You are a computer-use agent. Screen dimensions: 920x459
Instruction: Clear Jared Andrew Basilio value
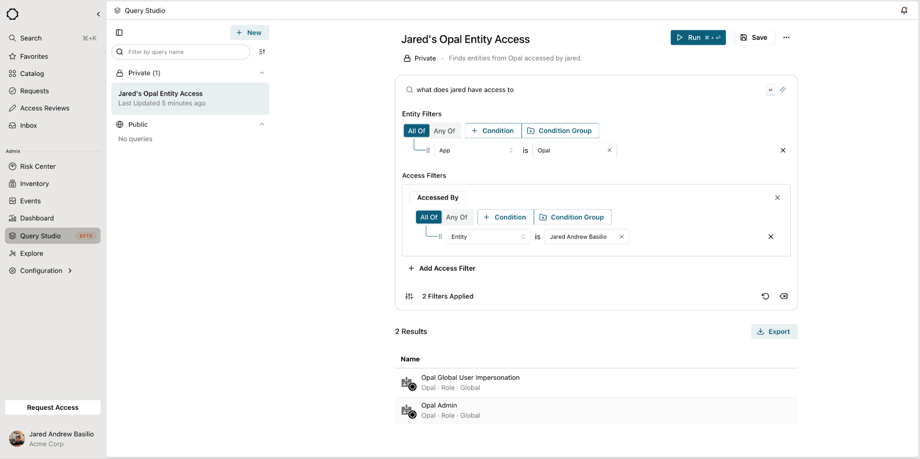[x=621, y=237]
